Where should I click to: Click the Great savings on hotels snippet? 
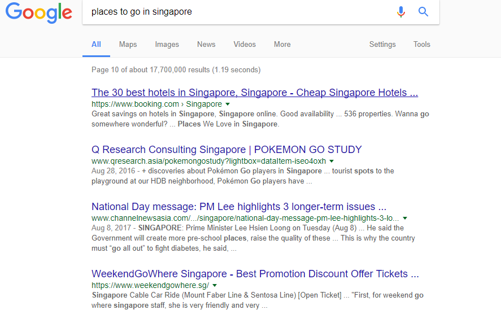(260, 119)
